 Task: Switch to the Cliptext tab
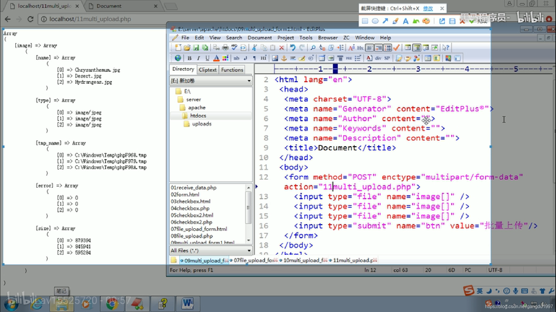[x=208, y=70]
